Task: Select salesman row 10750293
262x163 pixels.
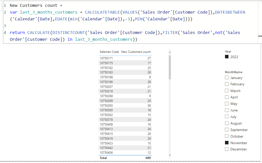Action: pyautogui.click(x=125, y=105)
